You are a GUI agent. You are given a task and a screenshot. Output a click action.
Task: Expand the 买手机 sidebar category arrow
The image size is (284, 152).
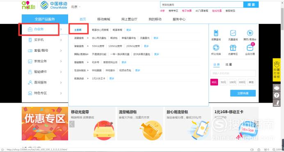[61, 40]
